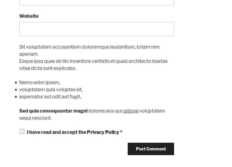Screen dimensions: 232x167
Task: Click the italic word 'nesciunt.'
Action: coord(42,118)
